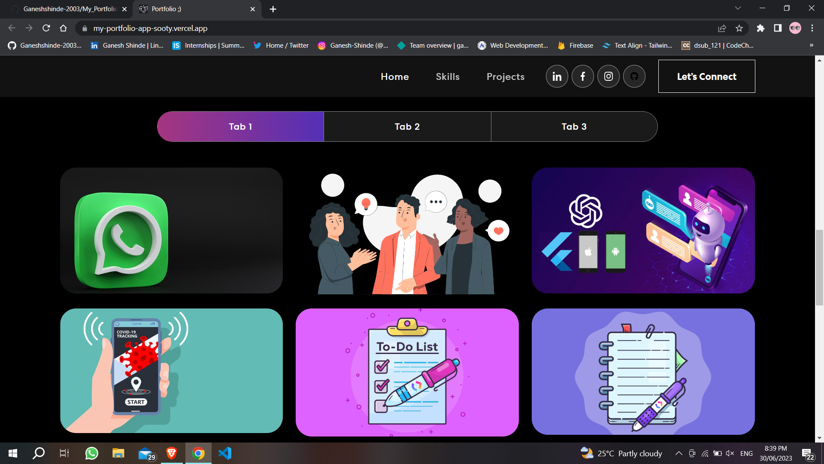Bookmark the page using the star icon
The height and width of the screenshot is (464, 824).
pos(739,28)
